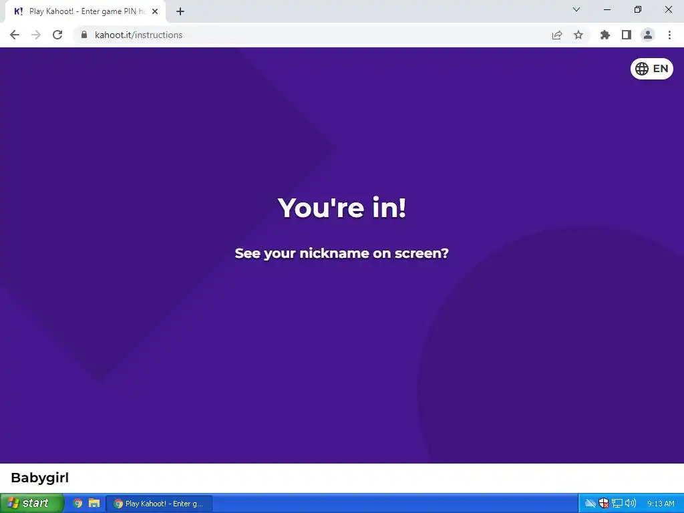Image resolution: width=684 pixels, height=513 pixels.
Task: Bookmark this page with the star icon
Action: pyautogui.click(x=578, y=35)
